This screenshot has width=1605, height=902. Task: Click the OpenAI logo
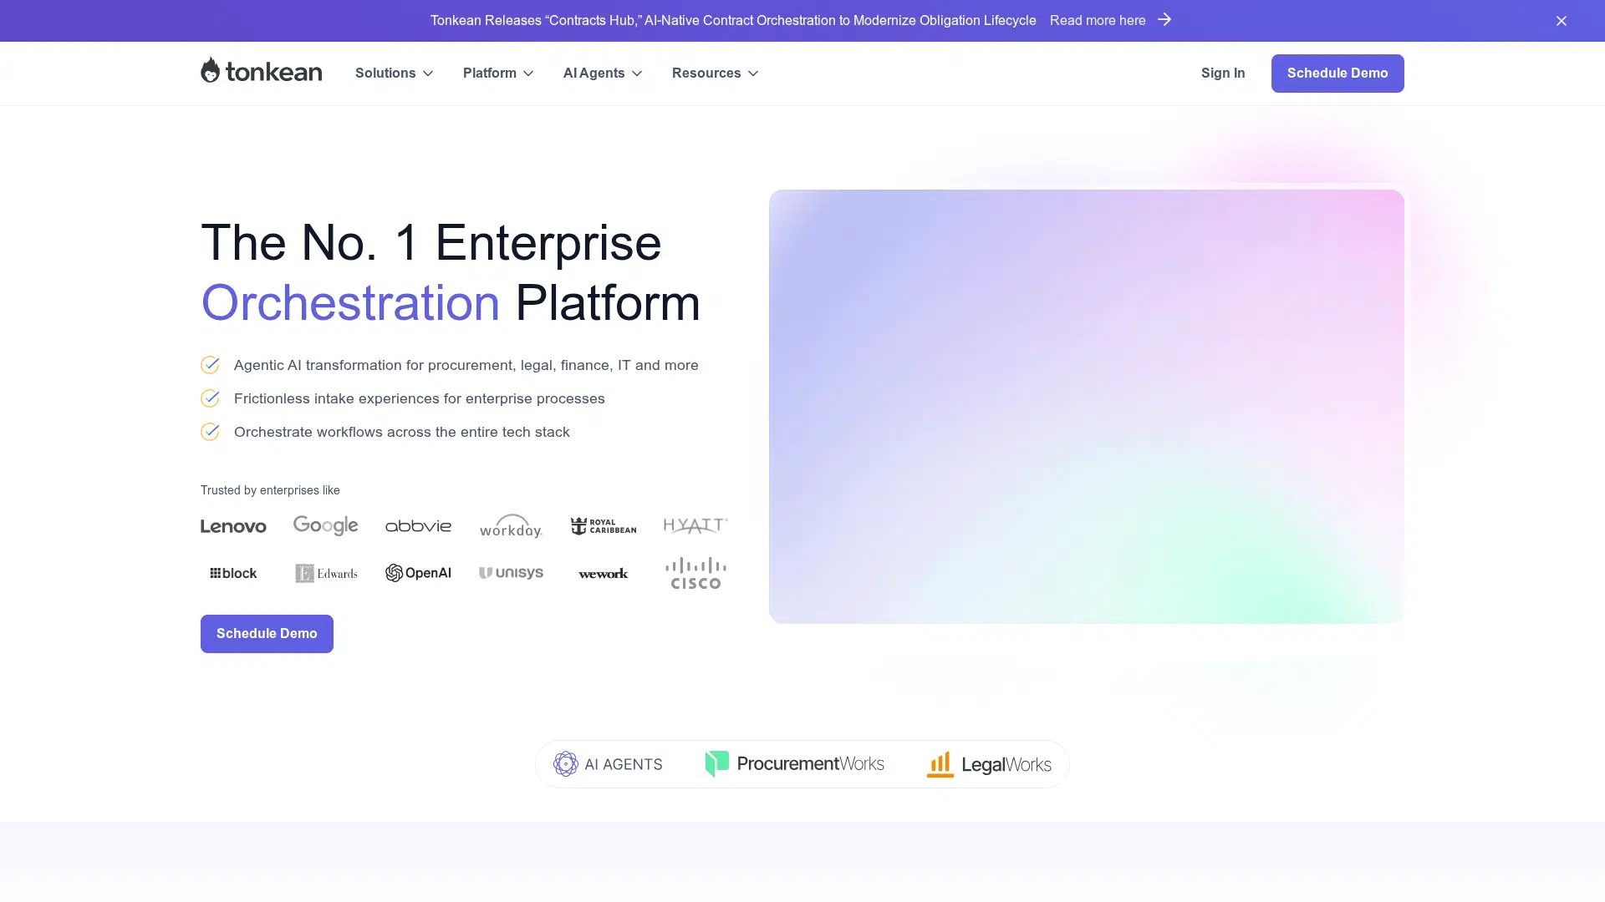(x=418, y=573)
